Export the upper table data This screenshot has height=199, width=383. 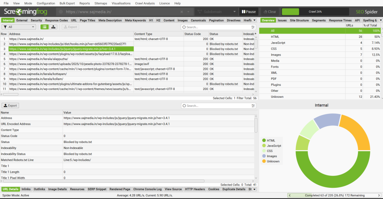[70, 27]
